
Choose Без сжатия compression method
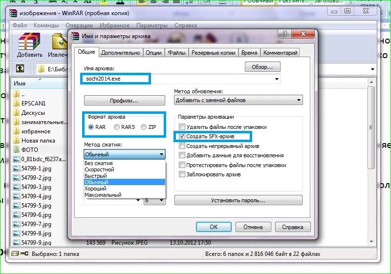pyautogui.click(x=125, y=163)
